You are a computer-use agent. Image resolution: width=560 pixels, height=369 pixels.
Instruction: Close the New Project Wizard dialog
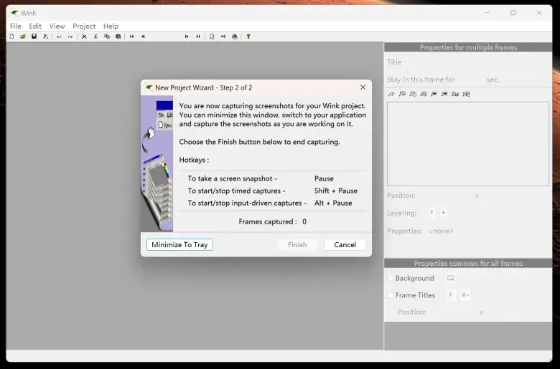coord(363,87)
